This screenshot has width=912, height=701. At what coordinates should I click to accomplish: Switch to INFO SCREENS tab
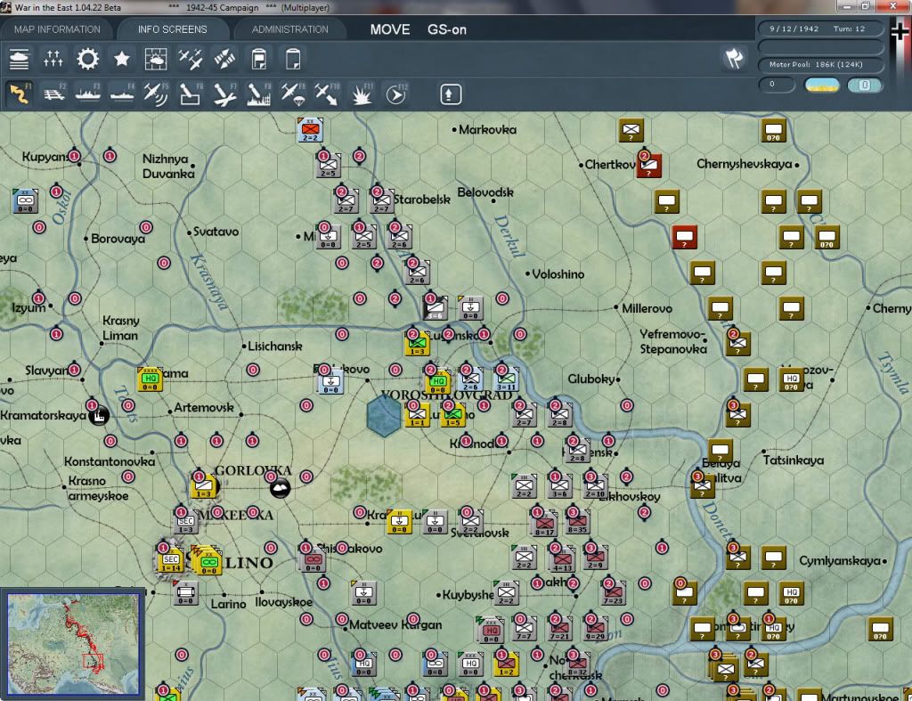(172, 29)
